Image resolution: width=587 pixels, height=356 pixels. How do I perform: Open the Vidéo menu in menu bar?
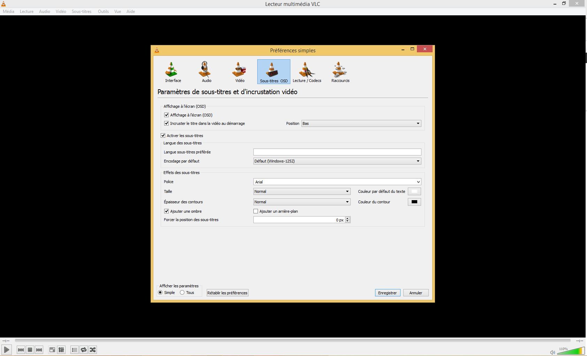(x=61, y=12)
